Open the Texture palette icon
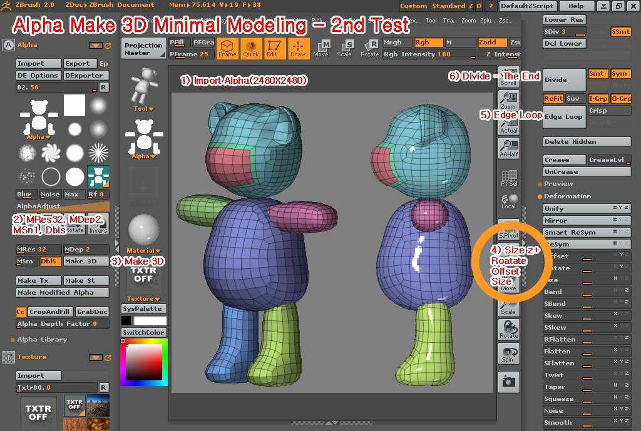 pyautogui.click(x=9, y=357)
